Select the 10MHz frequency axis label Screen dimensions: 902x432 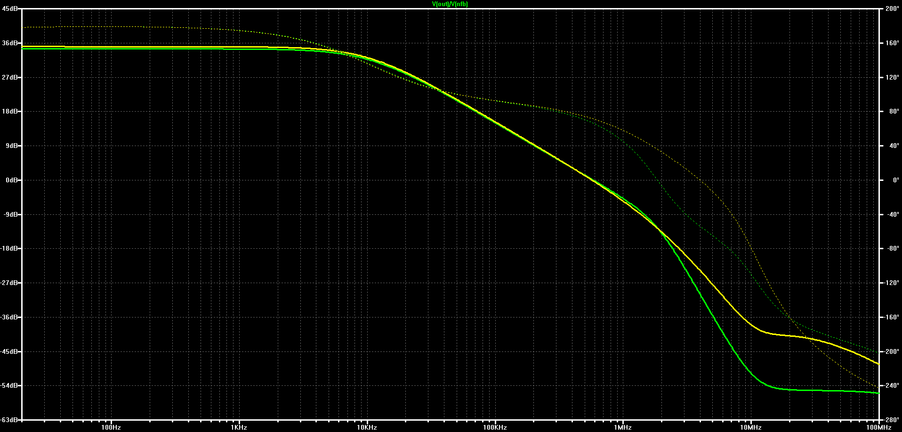point(751,428)
